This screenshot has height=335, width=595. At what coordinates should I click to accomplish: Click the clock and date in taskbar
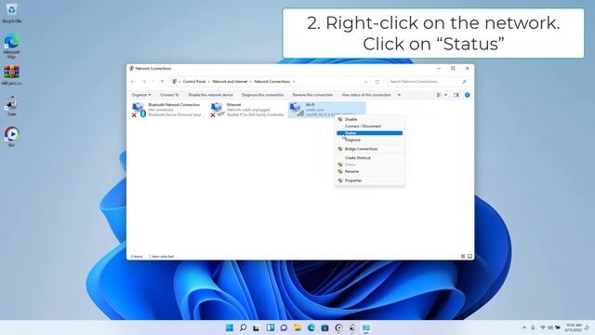[x=574, y=328]
